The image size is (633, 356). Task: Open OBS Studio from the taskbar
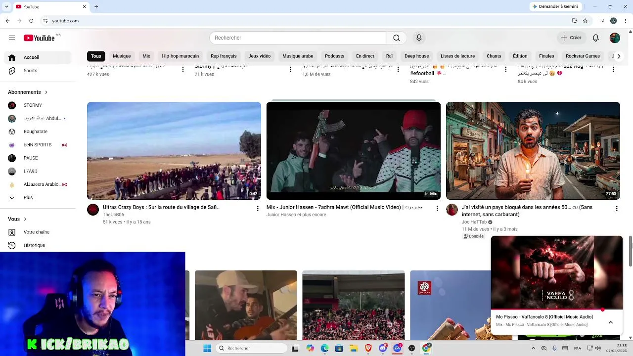point(411,348)
